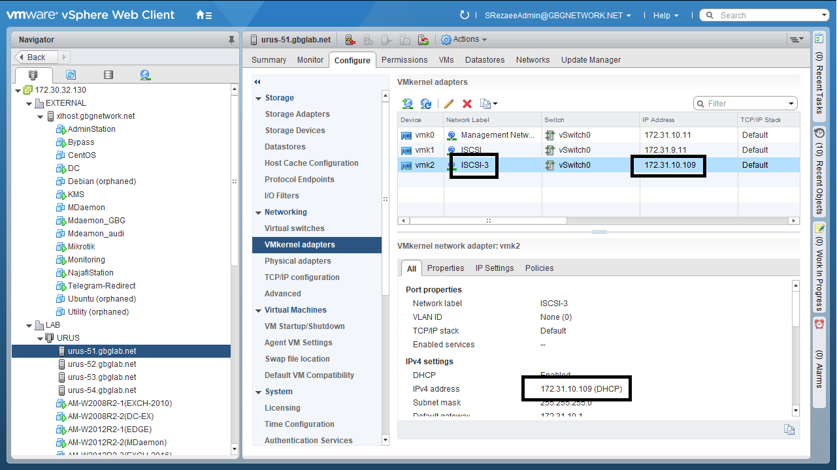Open VMs and Templates inventory view
The height and width of the screenshot is (470, 837).
[x=71, y=75]
